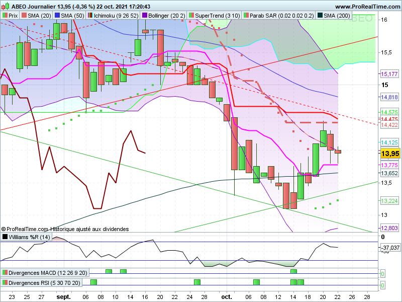Click the black Williams %R indicator icon

(x=5, y=237)
